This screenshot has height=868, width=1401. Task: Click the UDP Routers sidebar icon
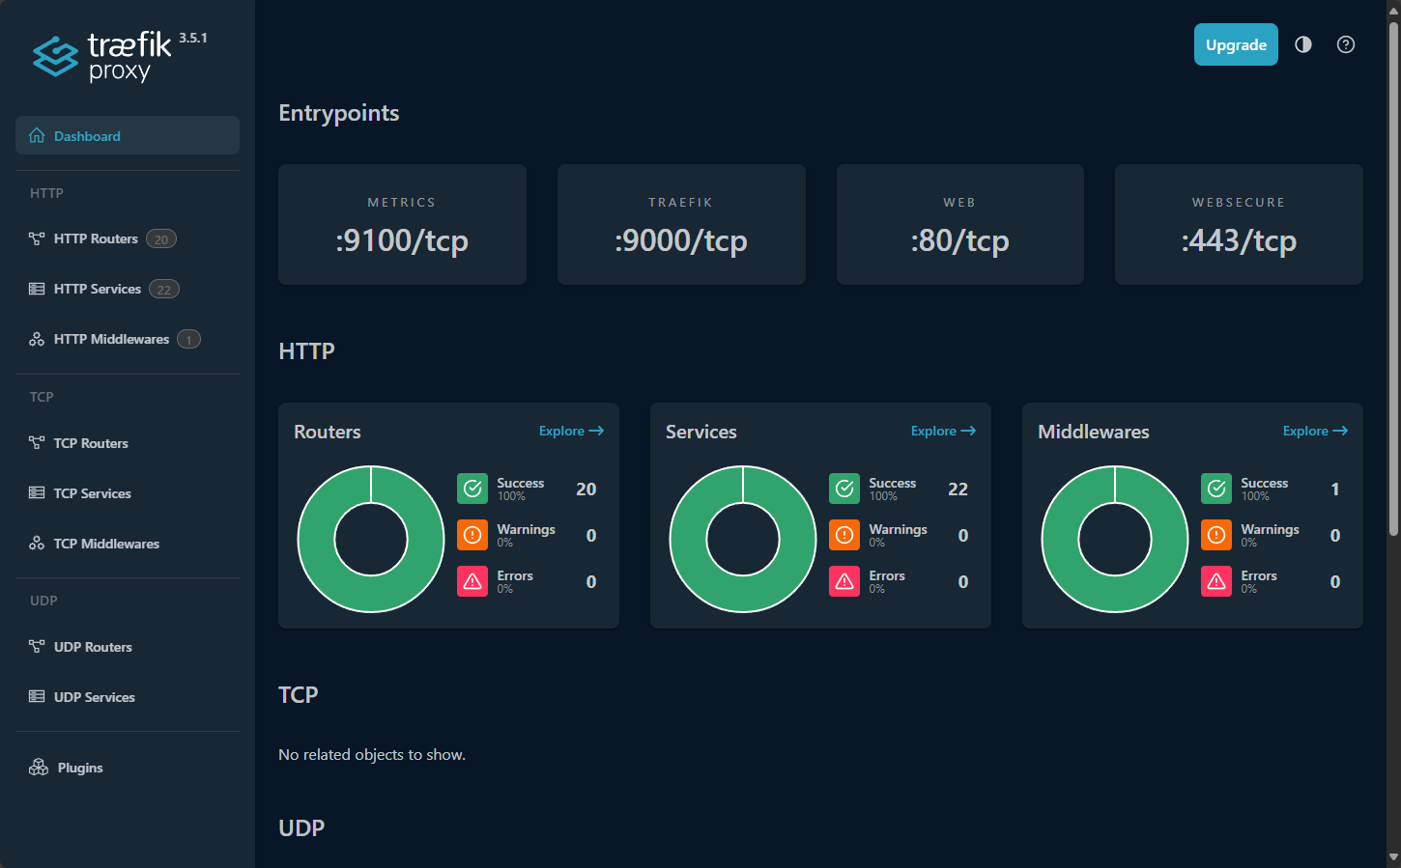pyautogui.click(x=37, y=647)
